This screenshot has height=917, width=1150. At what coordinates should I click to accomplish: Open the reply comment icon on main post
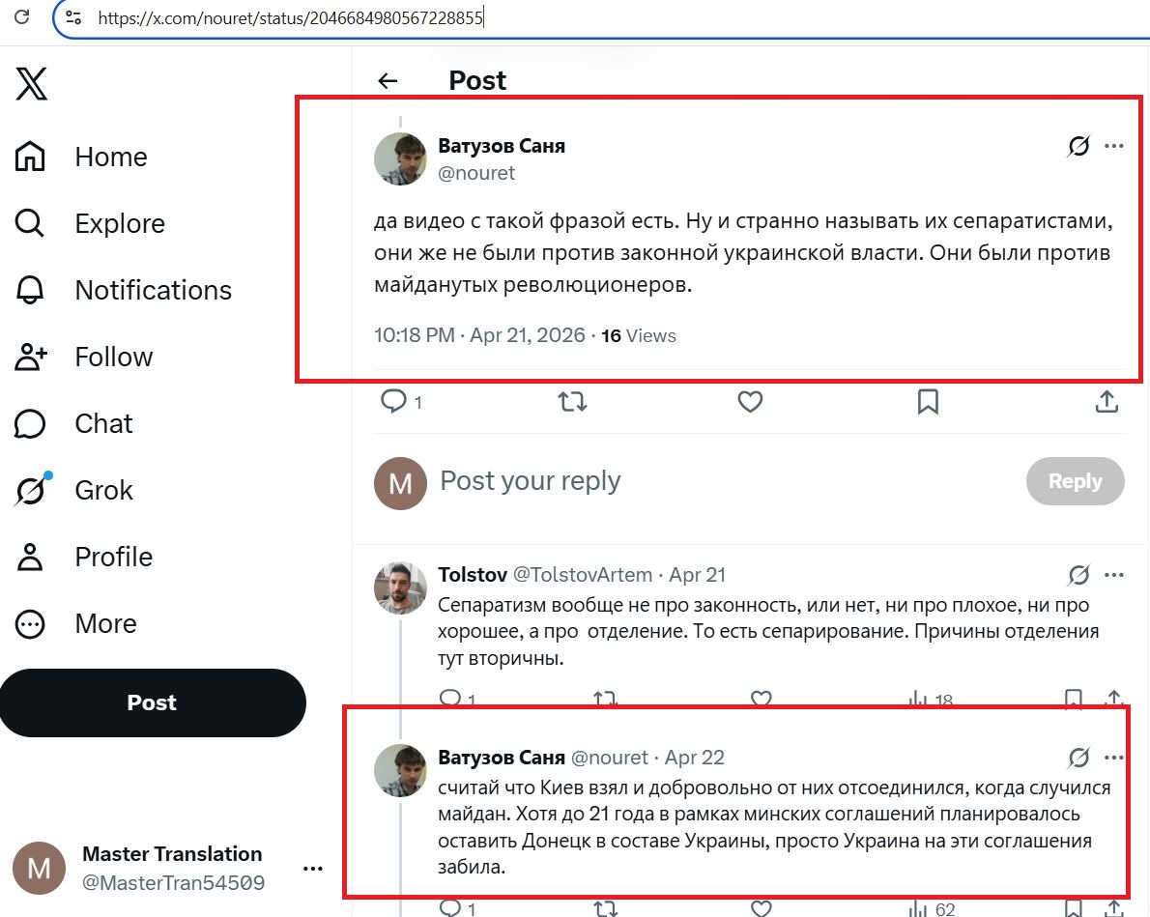click(x=394, y=401)
